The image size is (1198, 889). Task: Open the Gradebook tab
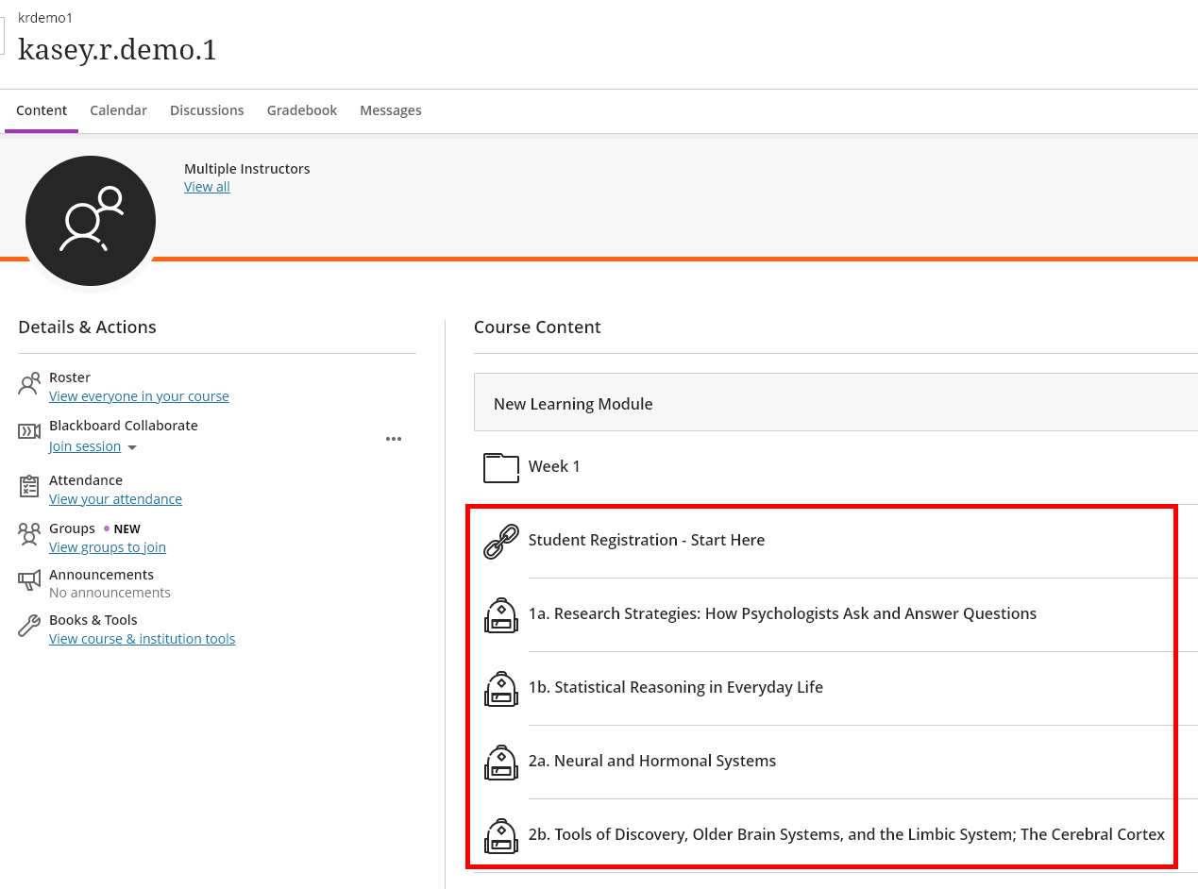point(301,110)
